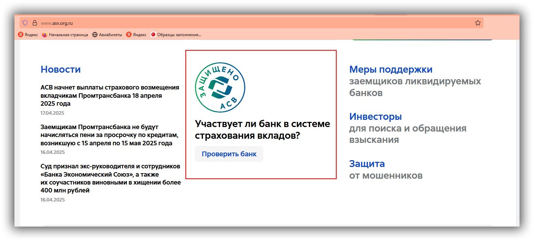This screenshot has width=534, height=241.
Task: Open the Инвесторы link
Action: 375,117
